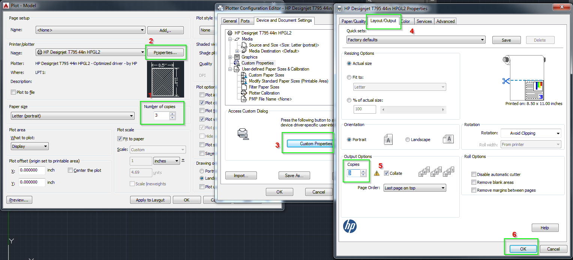This screenshot has width=573, height=260.
Task: Click the Preview button
Action: [19, 200]
